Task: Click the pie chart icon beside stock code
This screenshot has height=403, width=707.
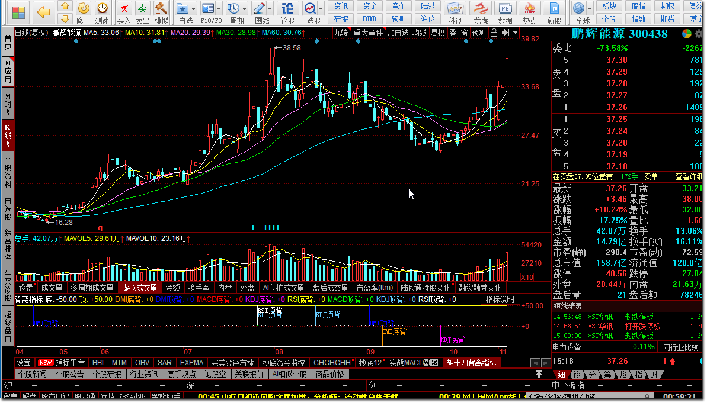Action: click(687, 34)
